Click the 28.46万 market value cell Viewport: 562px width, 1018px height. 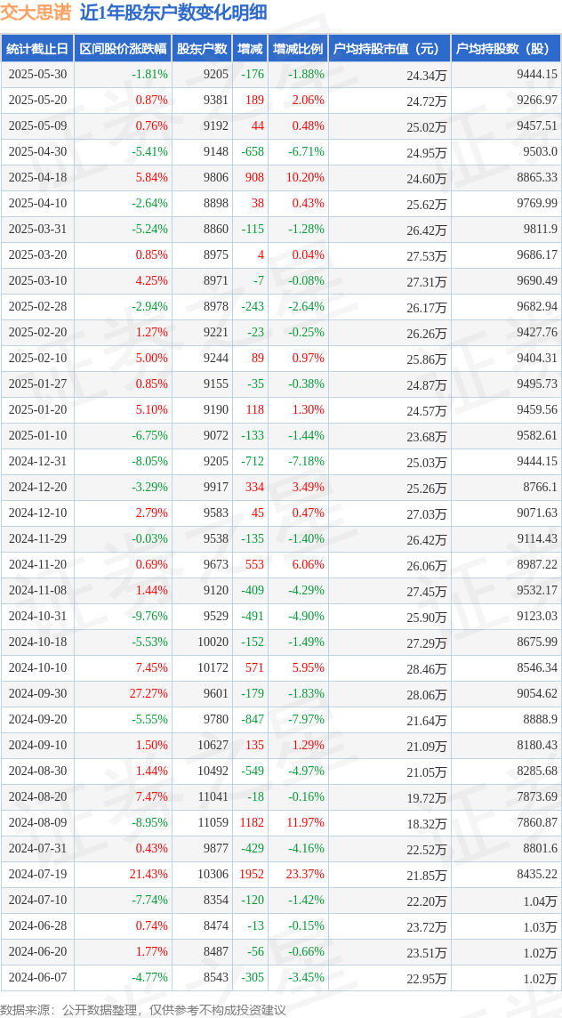click(427, 668)
